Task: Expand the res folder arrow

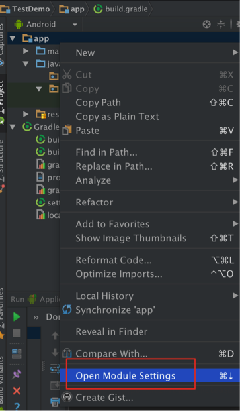Action: (26, 114)
